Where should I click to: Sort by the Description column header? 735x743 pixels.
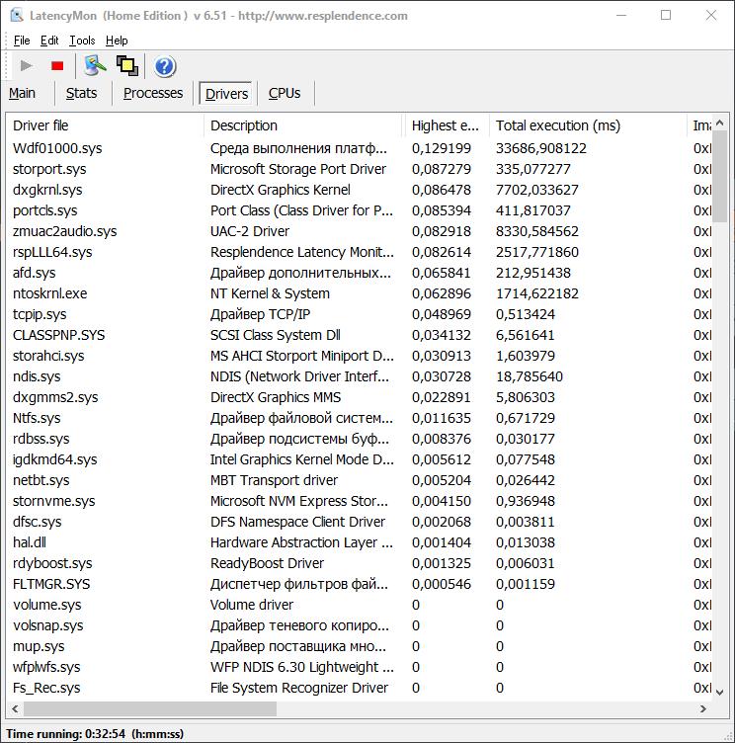304,125
